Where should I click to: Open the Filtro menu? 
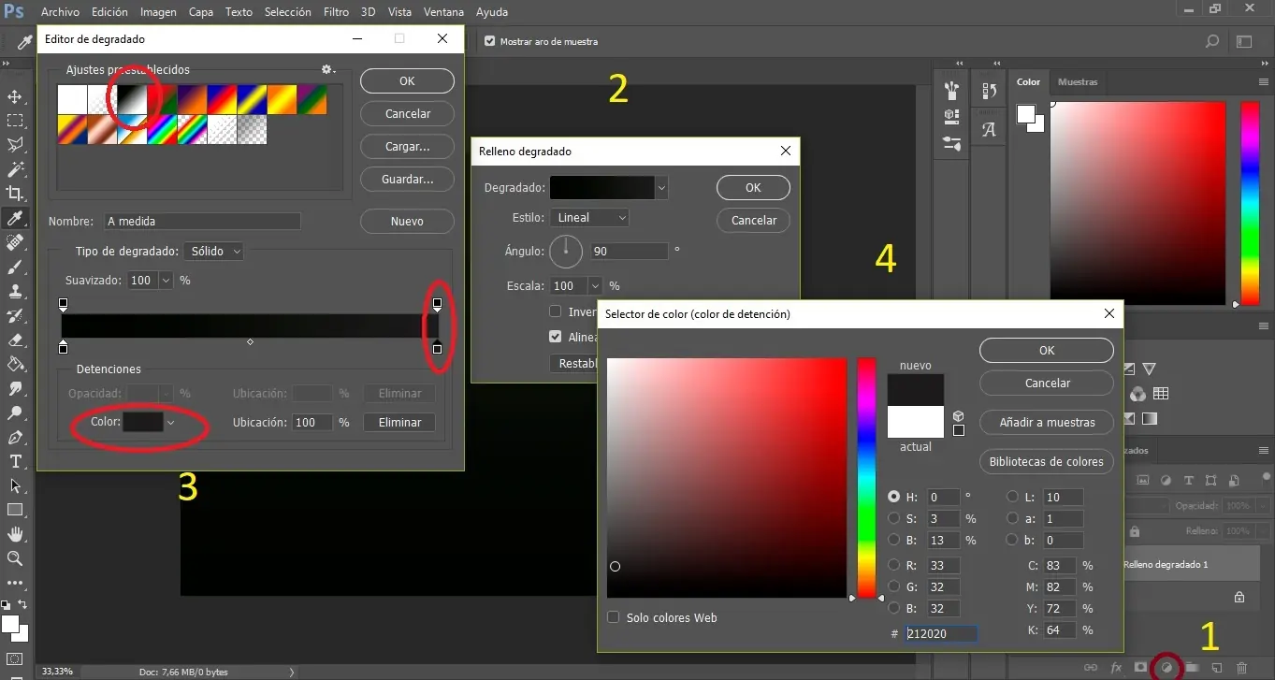[336, 12]
